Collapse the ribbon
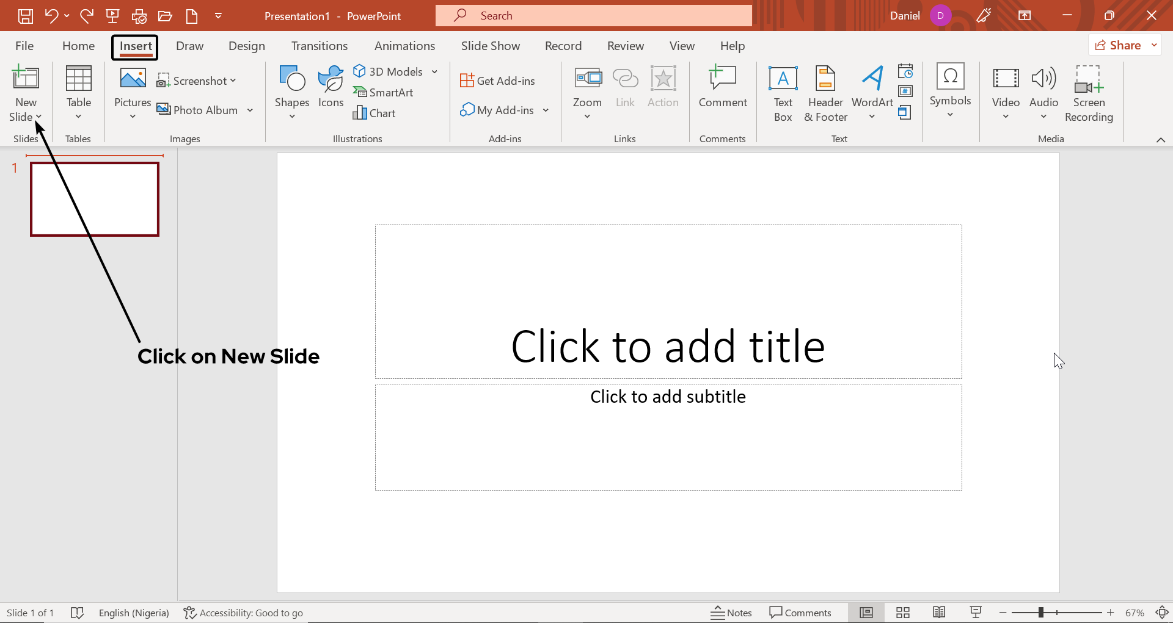Image resolution: width=1173 pixels, height=623 pixels. [x=1161, y=140]
